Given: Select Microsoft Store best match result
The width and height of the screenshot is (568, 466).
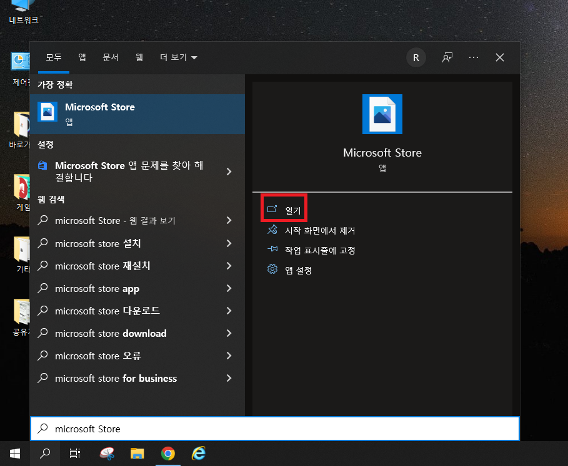Looking at the screenshot, I should click(137, 114).
